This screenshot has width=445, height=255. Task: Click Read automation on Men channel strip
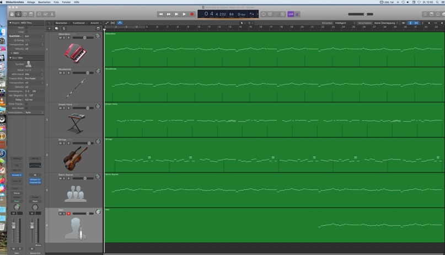pos(17,201)
